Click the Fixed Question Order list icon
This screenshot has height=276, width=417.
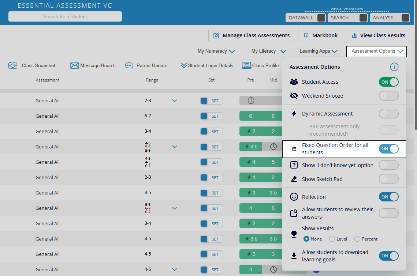click(294, 149)
